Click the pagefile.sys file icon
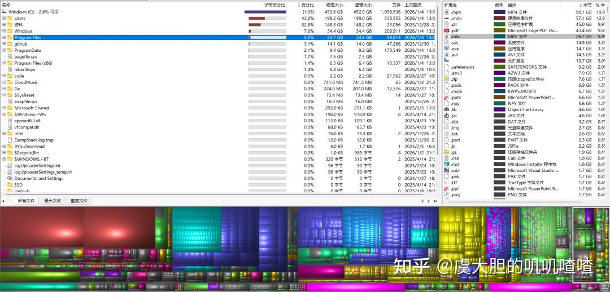 pos(10,57)
